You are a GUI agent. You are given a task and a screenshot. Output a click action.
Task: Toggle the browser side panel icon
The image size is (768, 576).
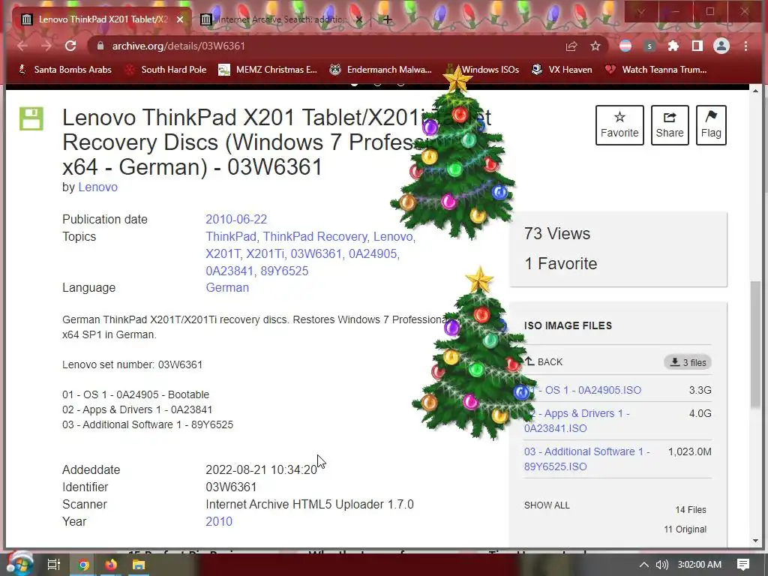click(x=697, y=46)
